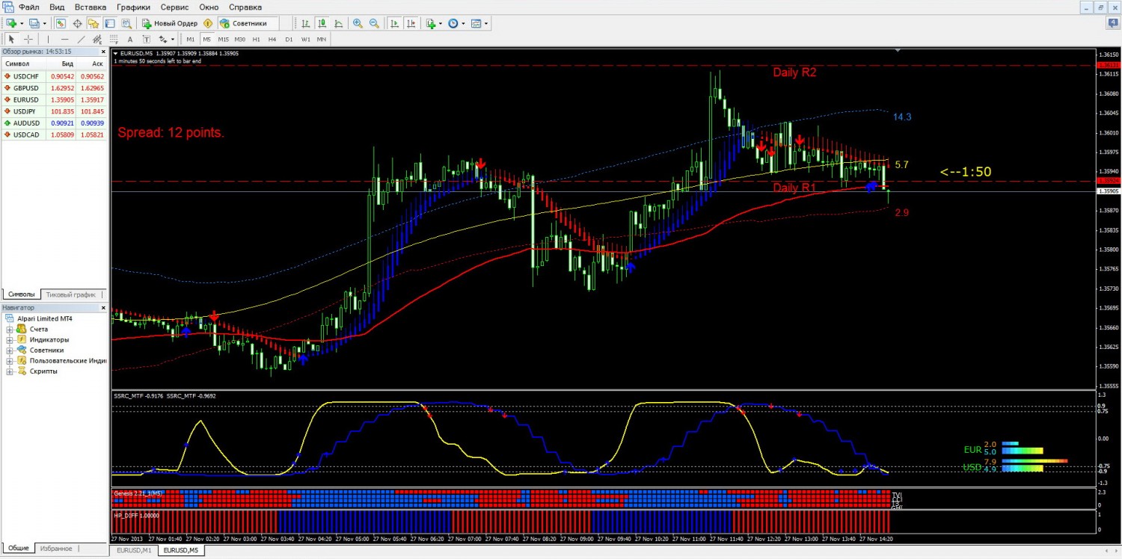Image resolution: width=1122 pixels, height=559 pixels.
Task: Select the trendline drawing tool
Action: (81, 39)
